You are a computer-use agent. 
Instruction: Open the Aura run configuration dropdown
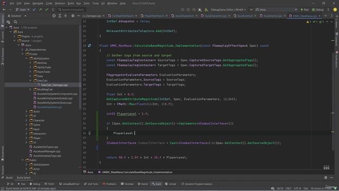tap(276, 10)
